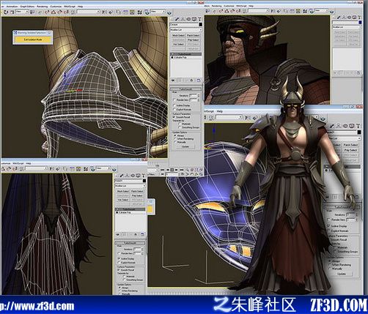
Task: Click Patch Select button in helmet window
Action: 194,35
